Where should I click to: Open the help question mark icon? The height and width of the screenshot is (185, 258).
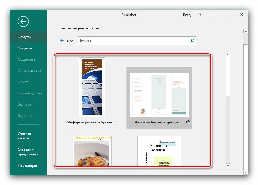[200, 15]
